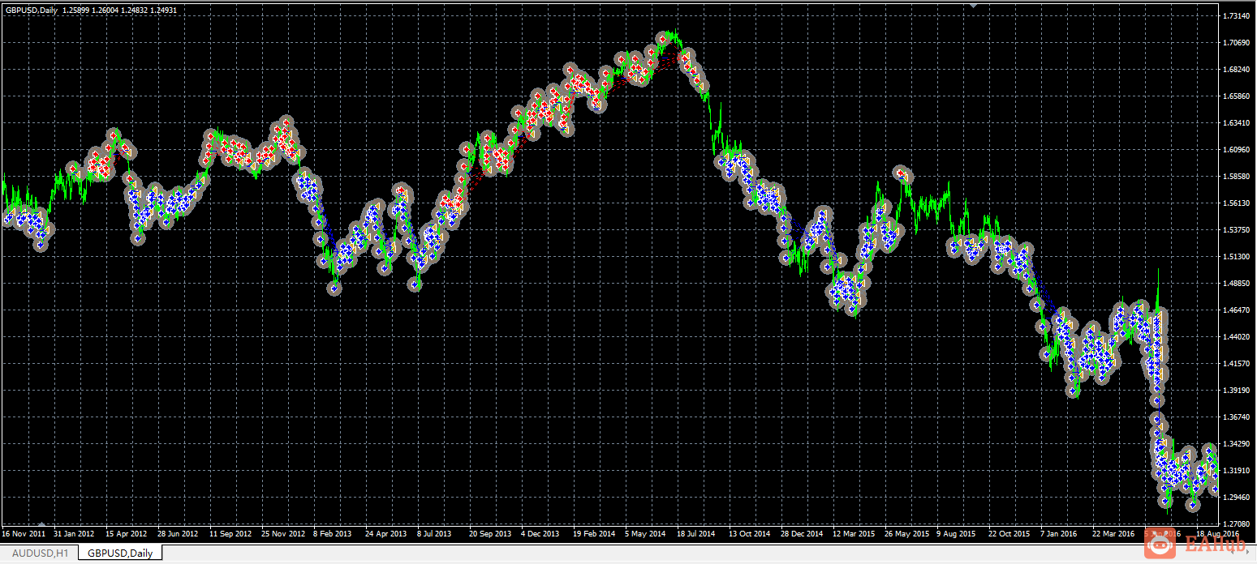Image resolution: width=1257 pixels, height=564 pixels.
Task: Click the 1.39190 price axis label
Action: coord(1238,391)
